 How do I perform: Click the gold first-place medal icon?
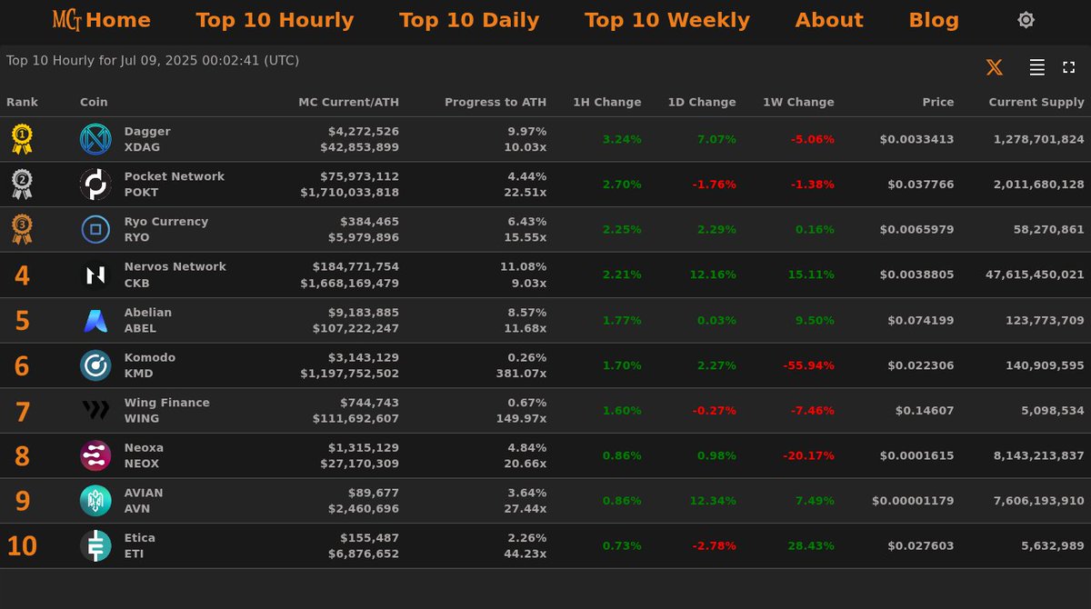click(22, 139)
